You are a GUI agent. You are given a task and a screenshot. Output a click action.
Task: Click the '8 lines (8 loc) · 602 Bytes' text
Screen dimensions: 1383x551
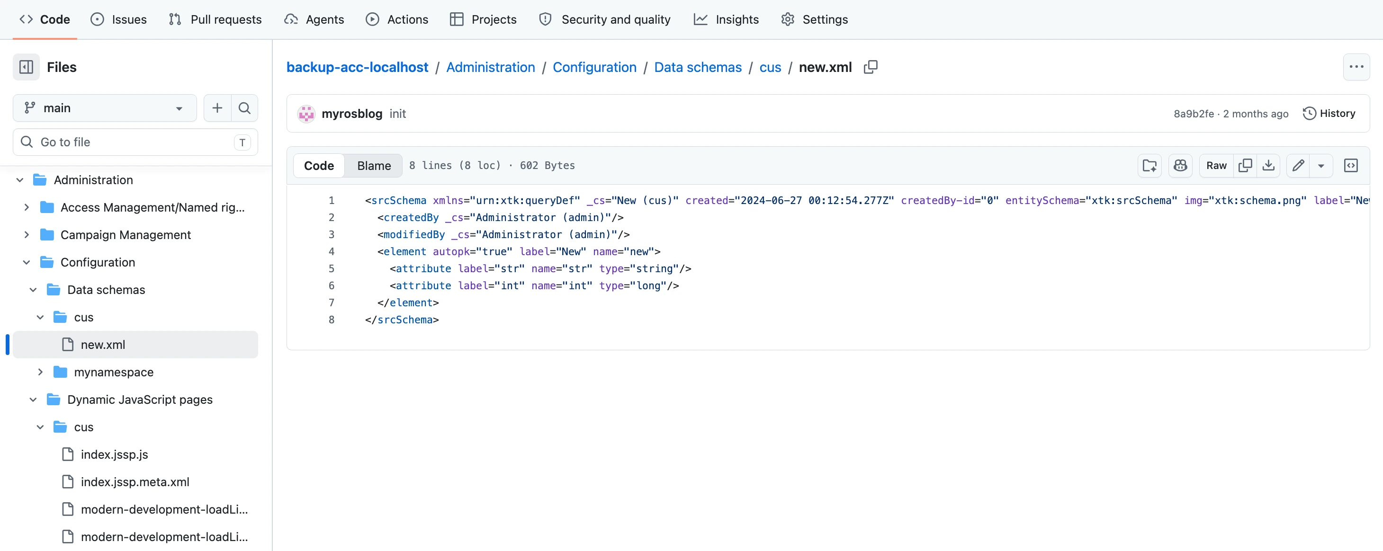click(x=492, y=166)
